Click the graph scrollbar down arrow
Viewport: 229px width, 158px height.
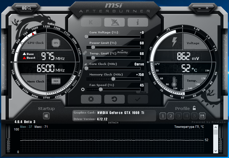click(x=216, y=151)
